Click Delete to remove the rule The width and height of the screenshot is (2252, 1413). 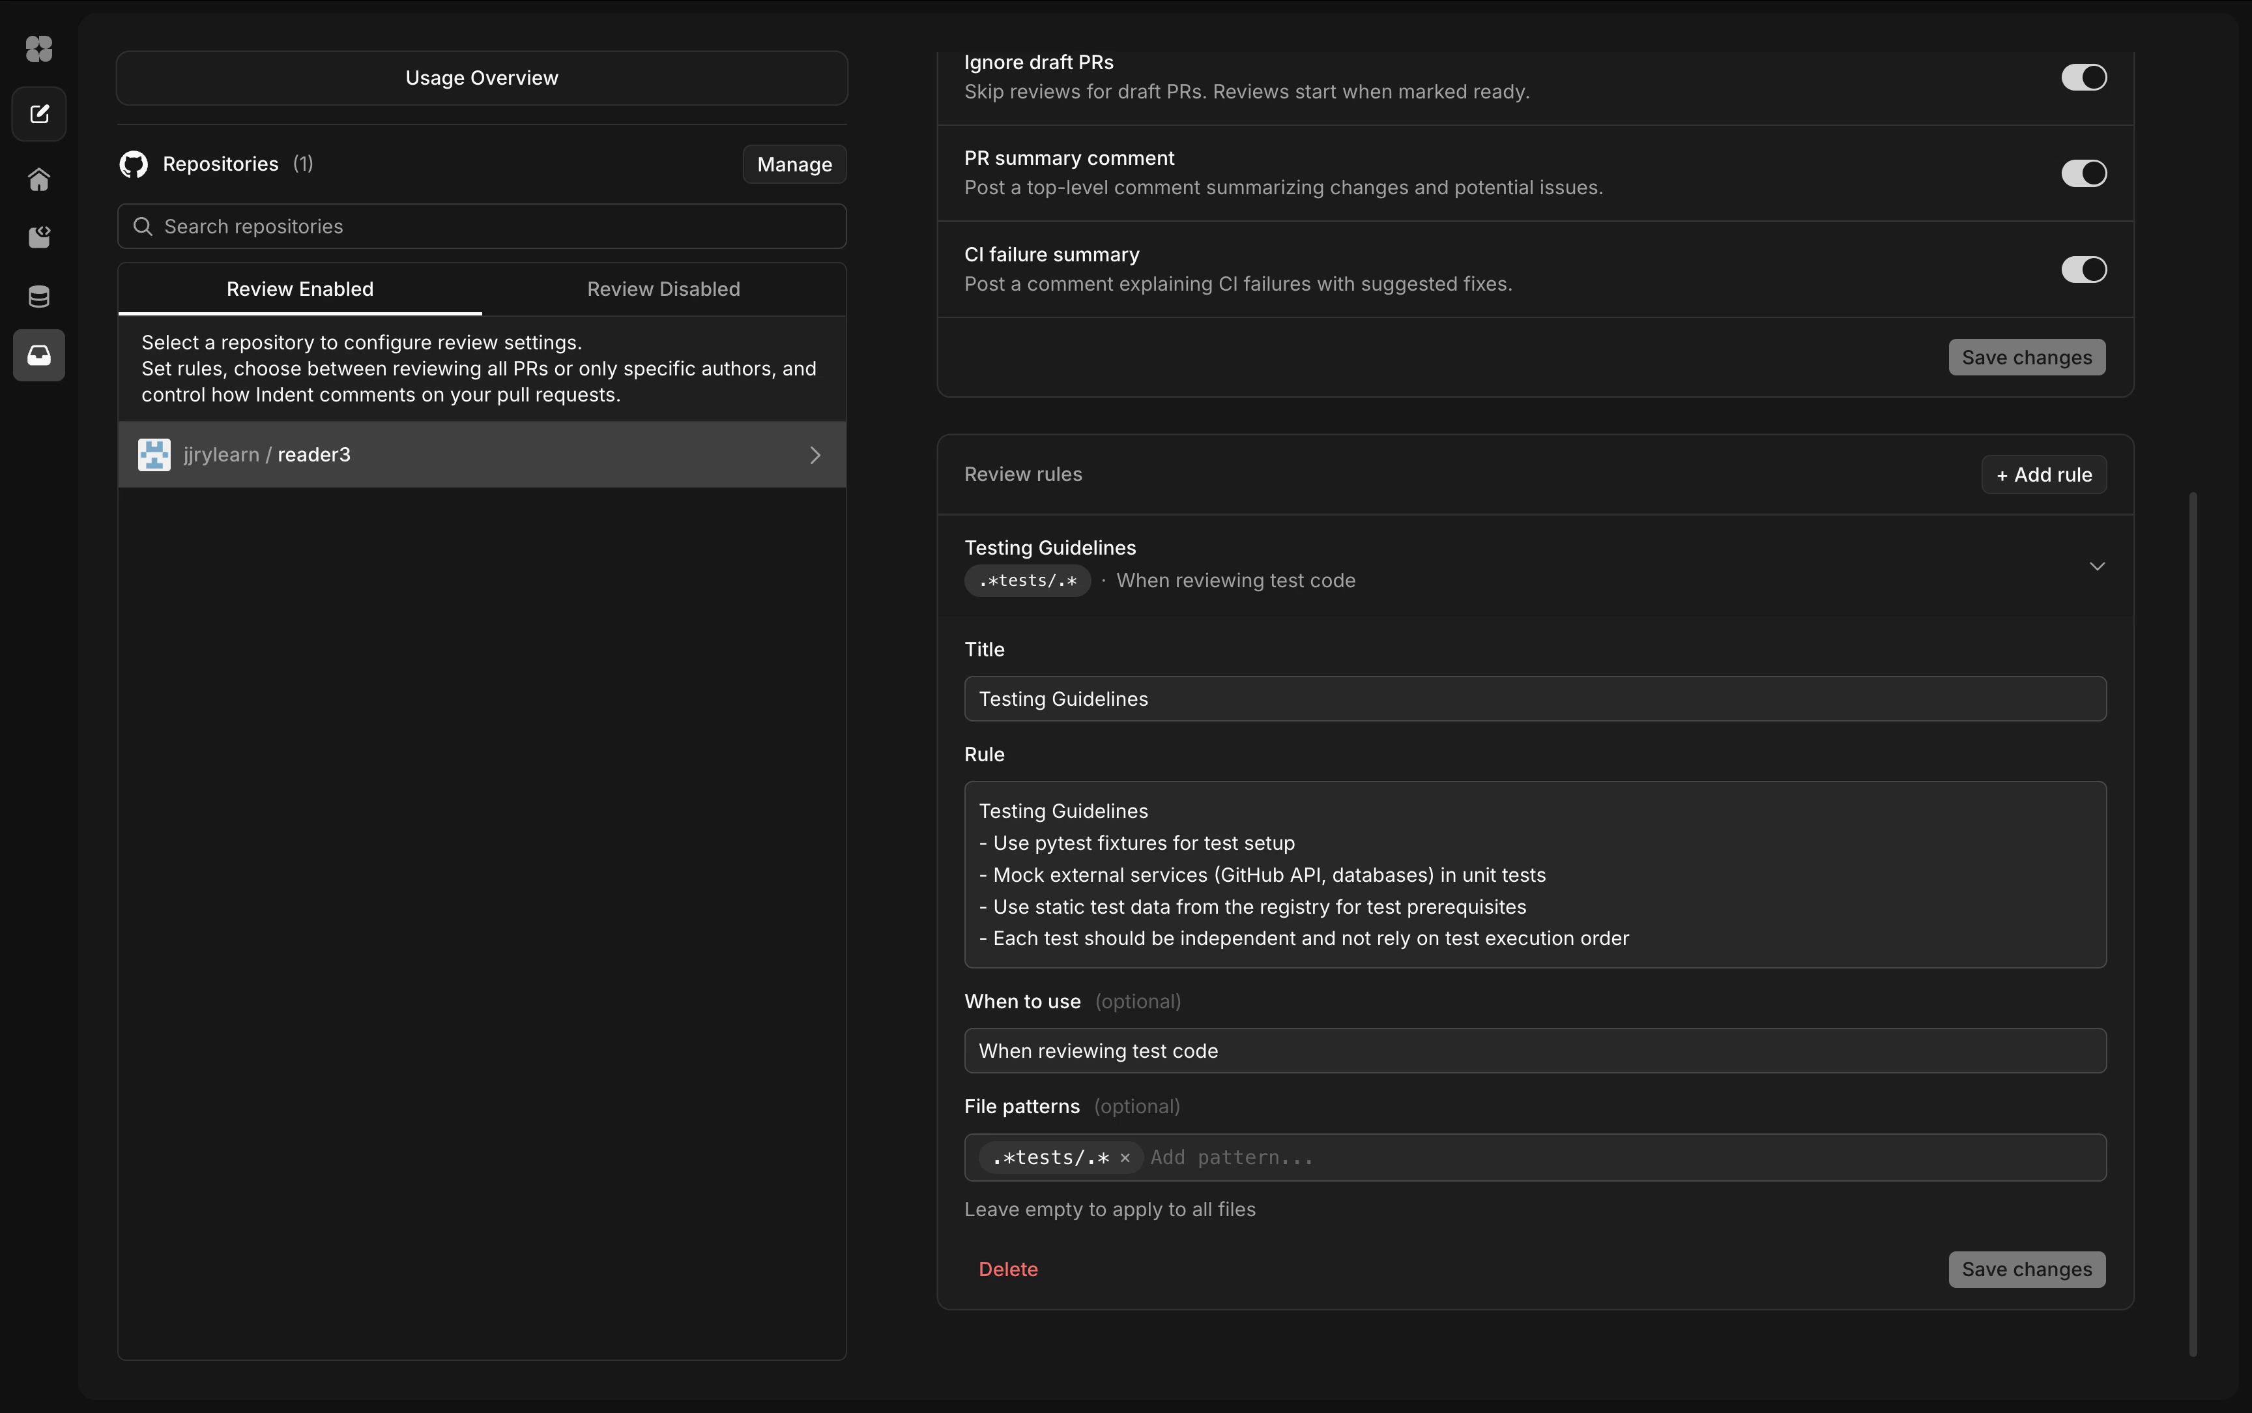[x=1008, y=1268]
